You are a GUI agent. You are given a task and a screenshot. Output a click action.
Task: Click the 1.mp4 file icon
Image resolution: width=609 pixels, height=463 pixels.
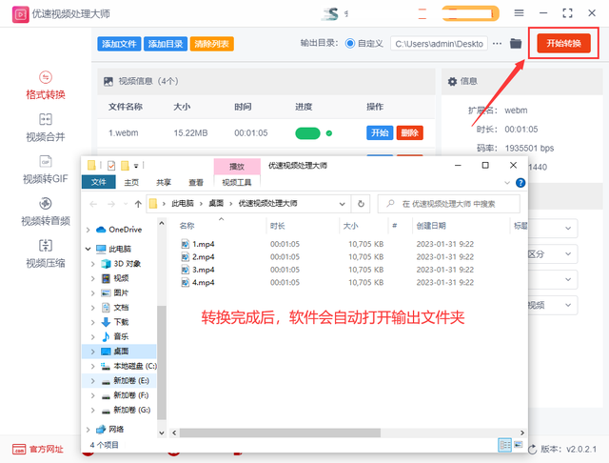[x=186, y=244]
